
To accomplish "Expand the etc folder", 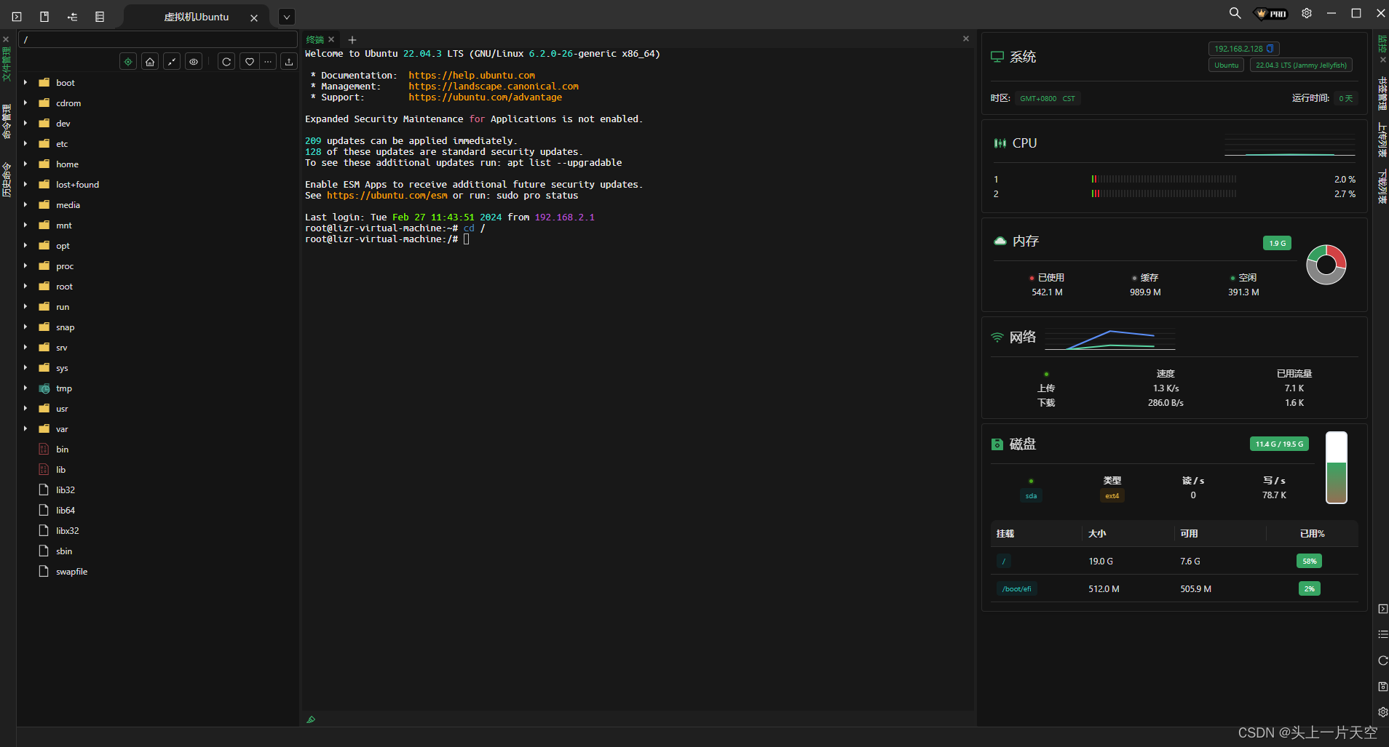I will (x=25, y=143).
